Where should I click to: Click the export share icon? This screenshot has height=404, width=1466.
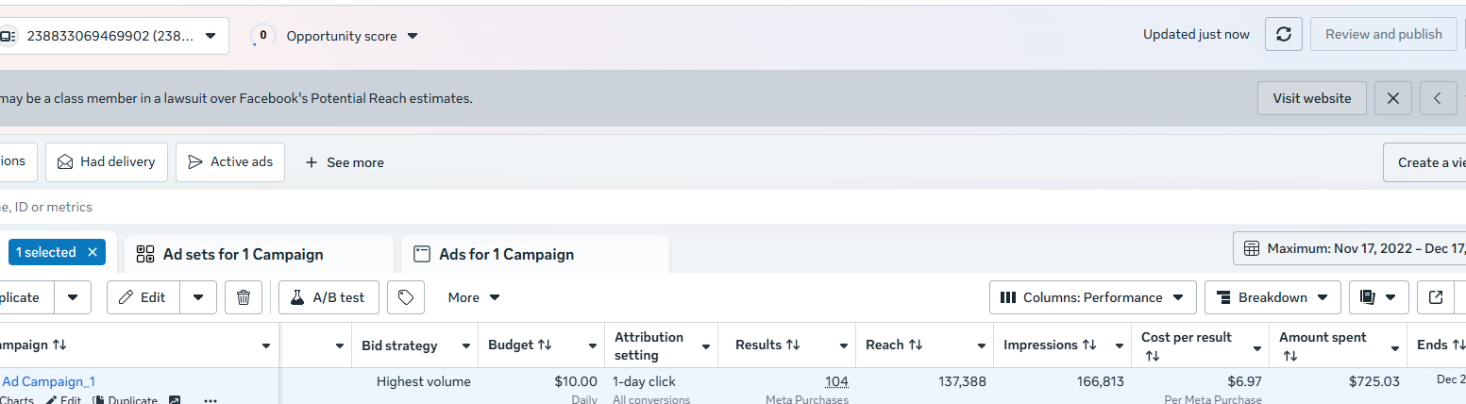[1436, 297]
